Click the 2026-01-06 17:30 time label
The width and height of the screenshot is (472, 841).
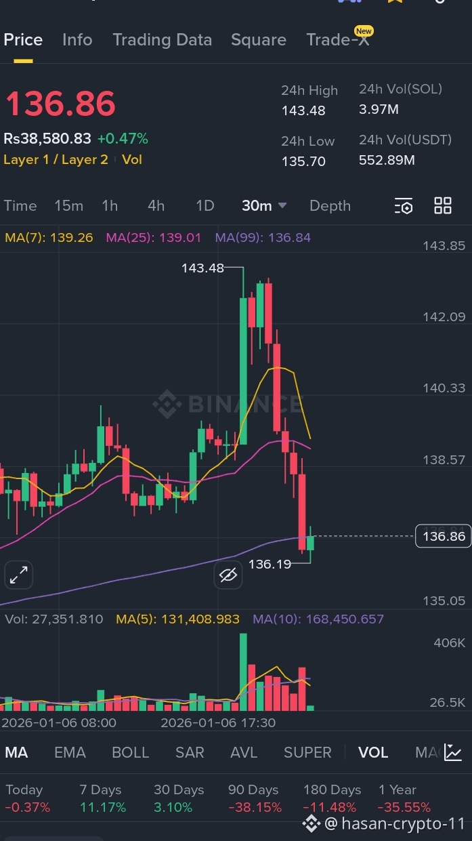pos(218,722)
